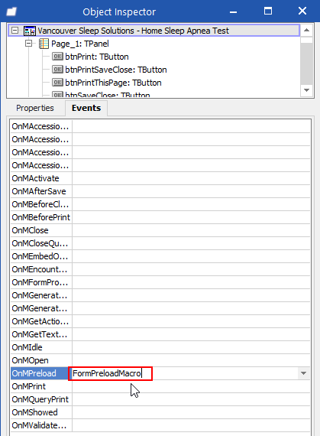Select the OnMValidate... event name
The height and width of the screenshot is (436, 320).
[39, 425]
